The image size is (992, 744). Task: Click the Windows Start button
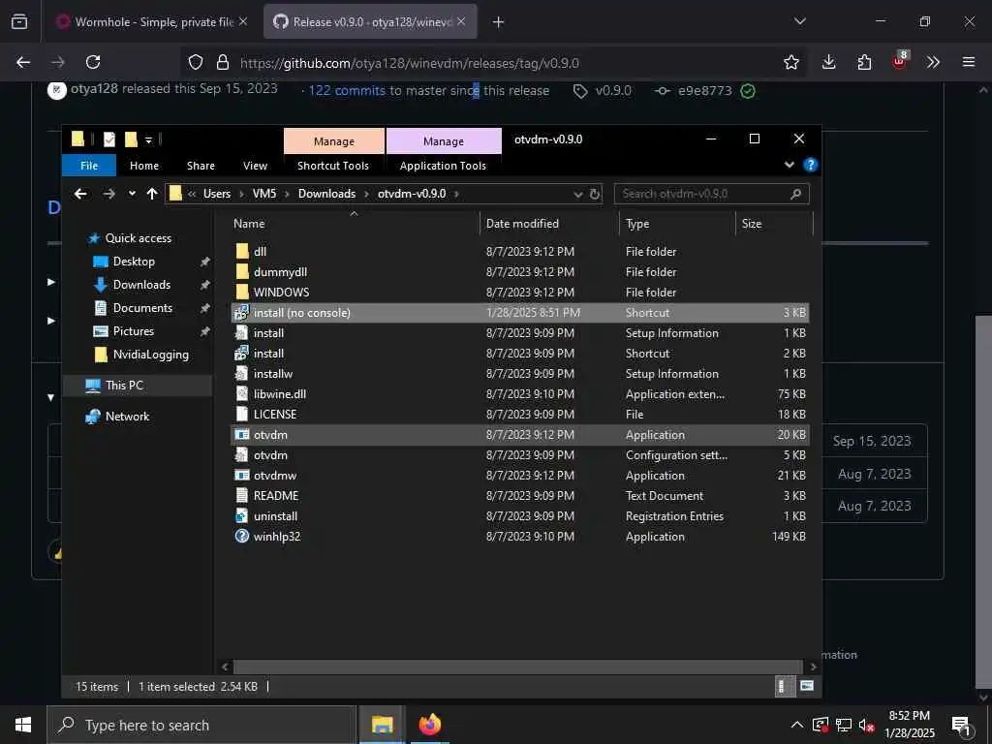pos(23,725)
